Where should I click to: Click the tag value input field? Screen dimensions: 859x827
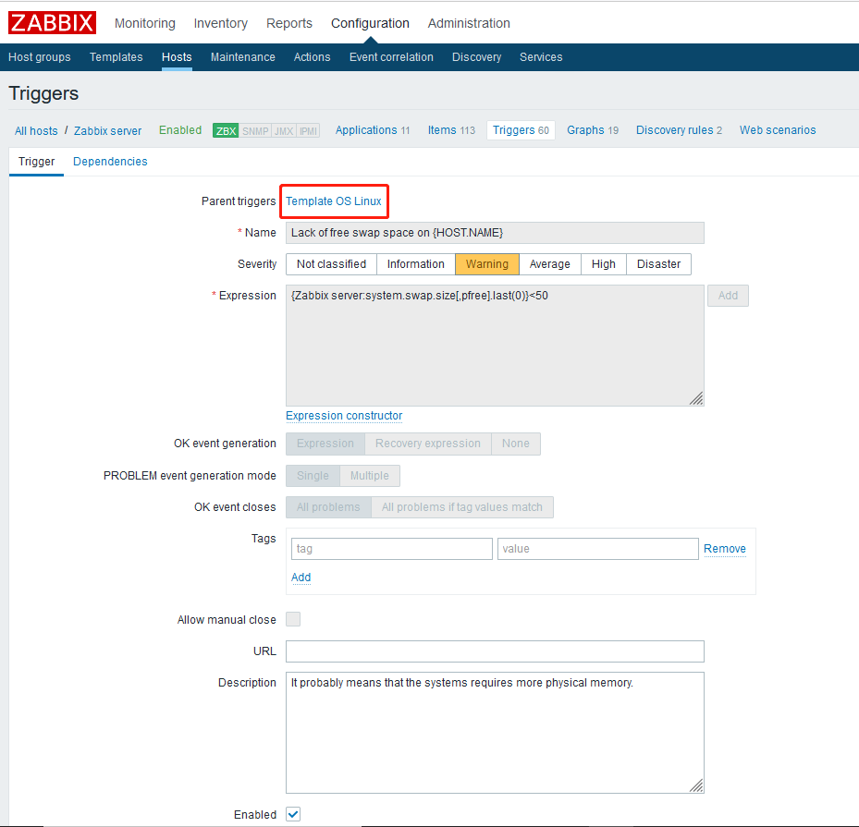point(597,549)
